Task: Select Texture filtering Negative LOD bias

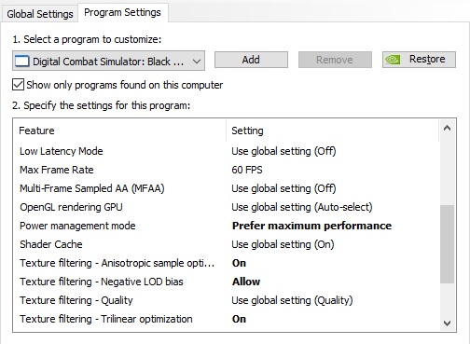Action: tap(102, 282)
